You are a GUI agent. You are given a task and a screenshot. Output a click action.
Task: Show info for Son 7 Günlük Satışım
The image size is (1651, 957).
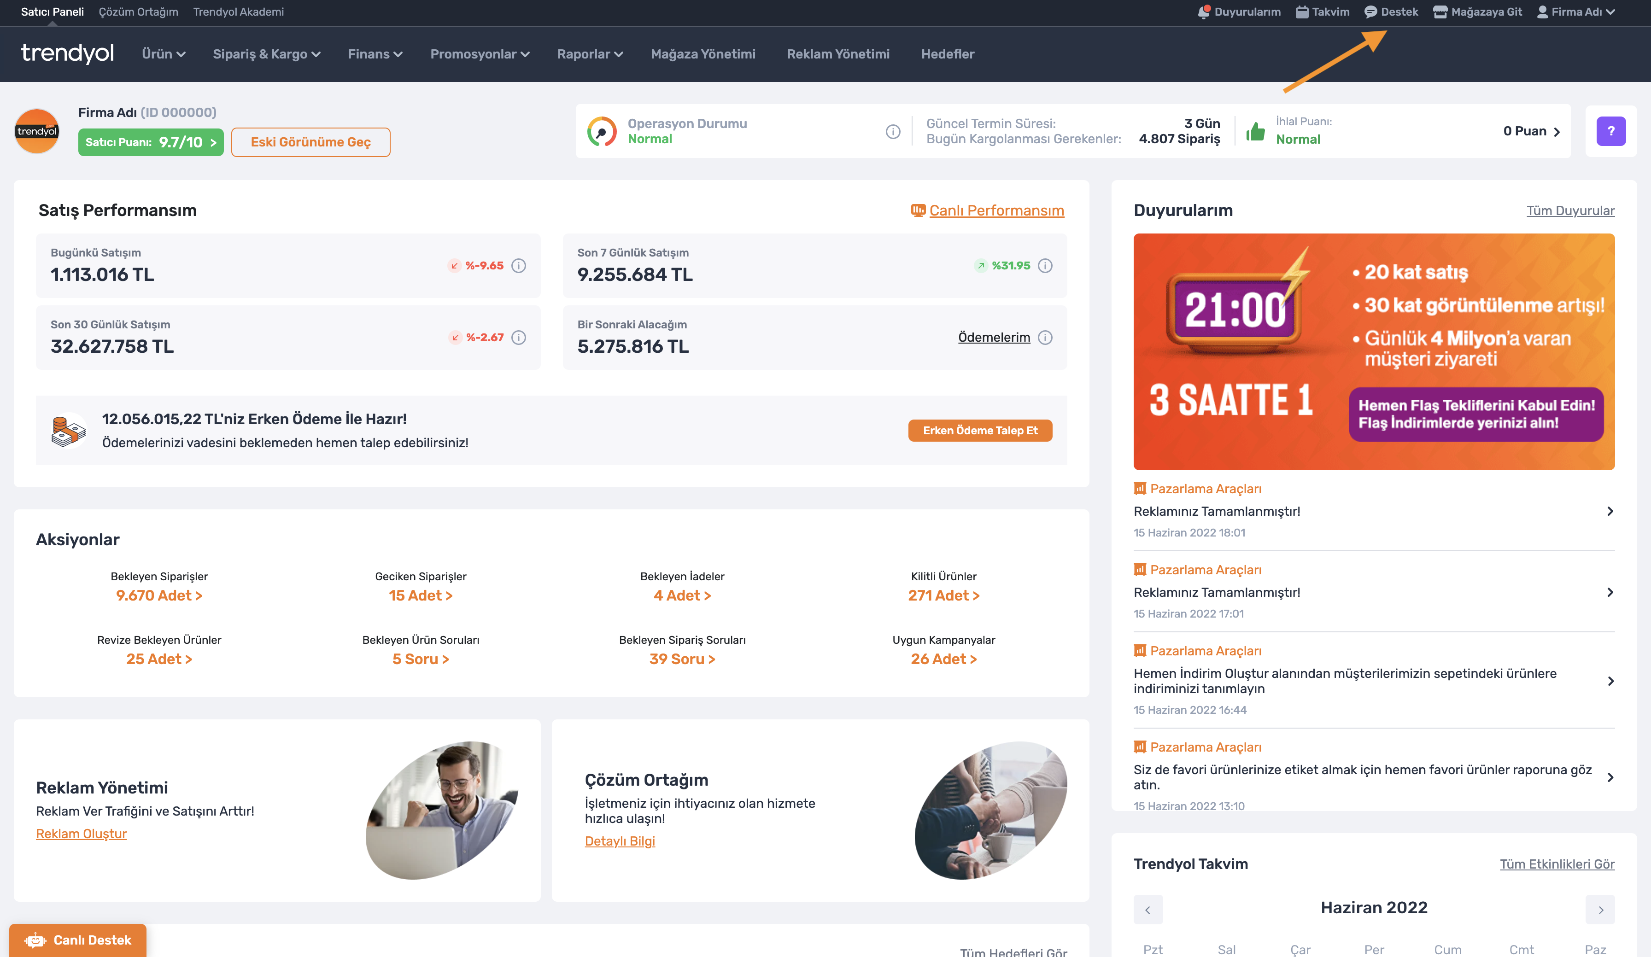tap(1045, 265)
